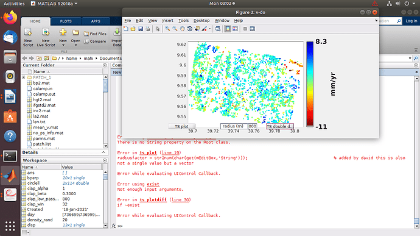Select the Edit Plot arrow tool
This screenshot has height=236, width=420.
pos(158,29)
